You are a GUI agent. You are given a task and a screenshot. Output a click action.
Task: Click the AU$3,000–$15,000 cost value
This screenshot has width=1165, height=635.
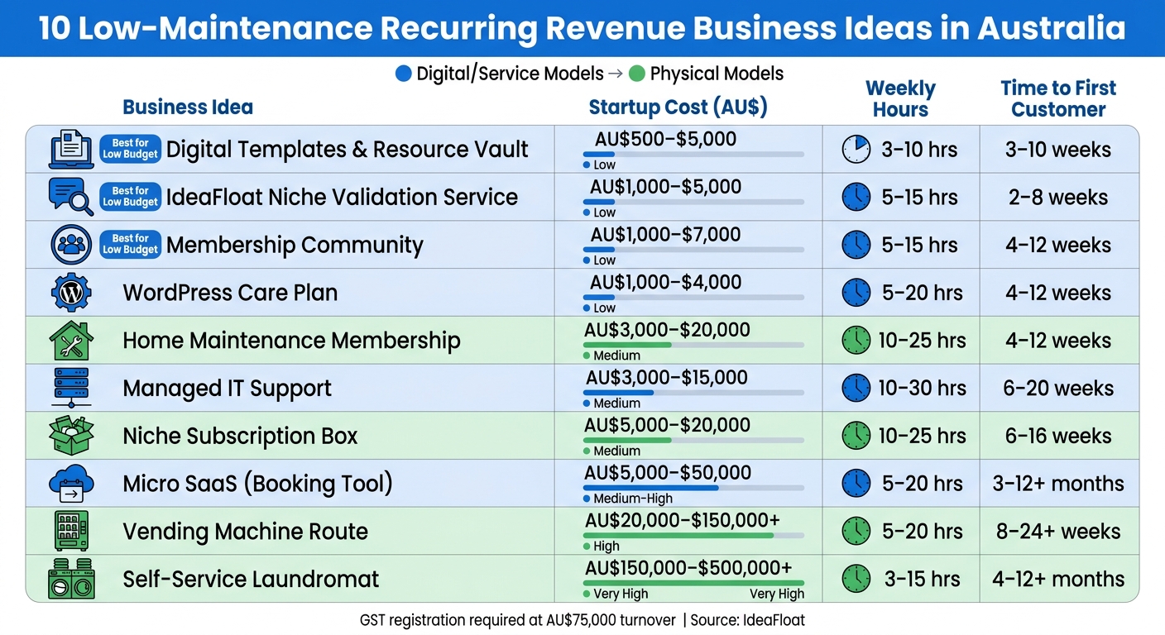coord(666,378)
